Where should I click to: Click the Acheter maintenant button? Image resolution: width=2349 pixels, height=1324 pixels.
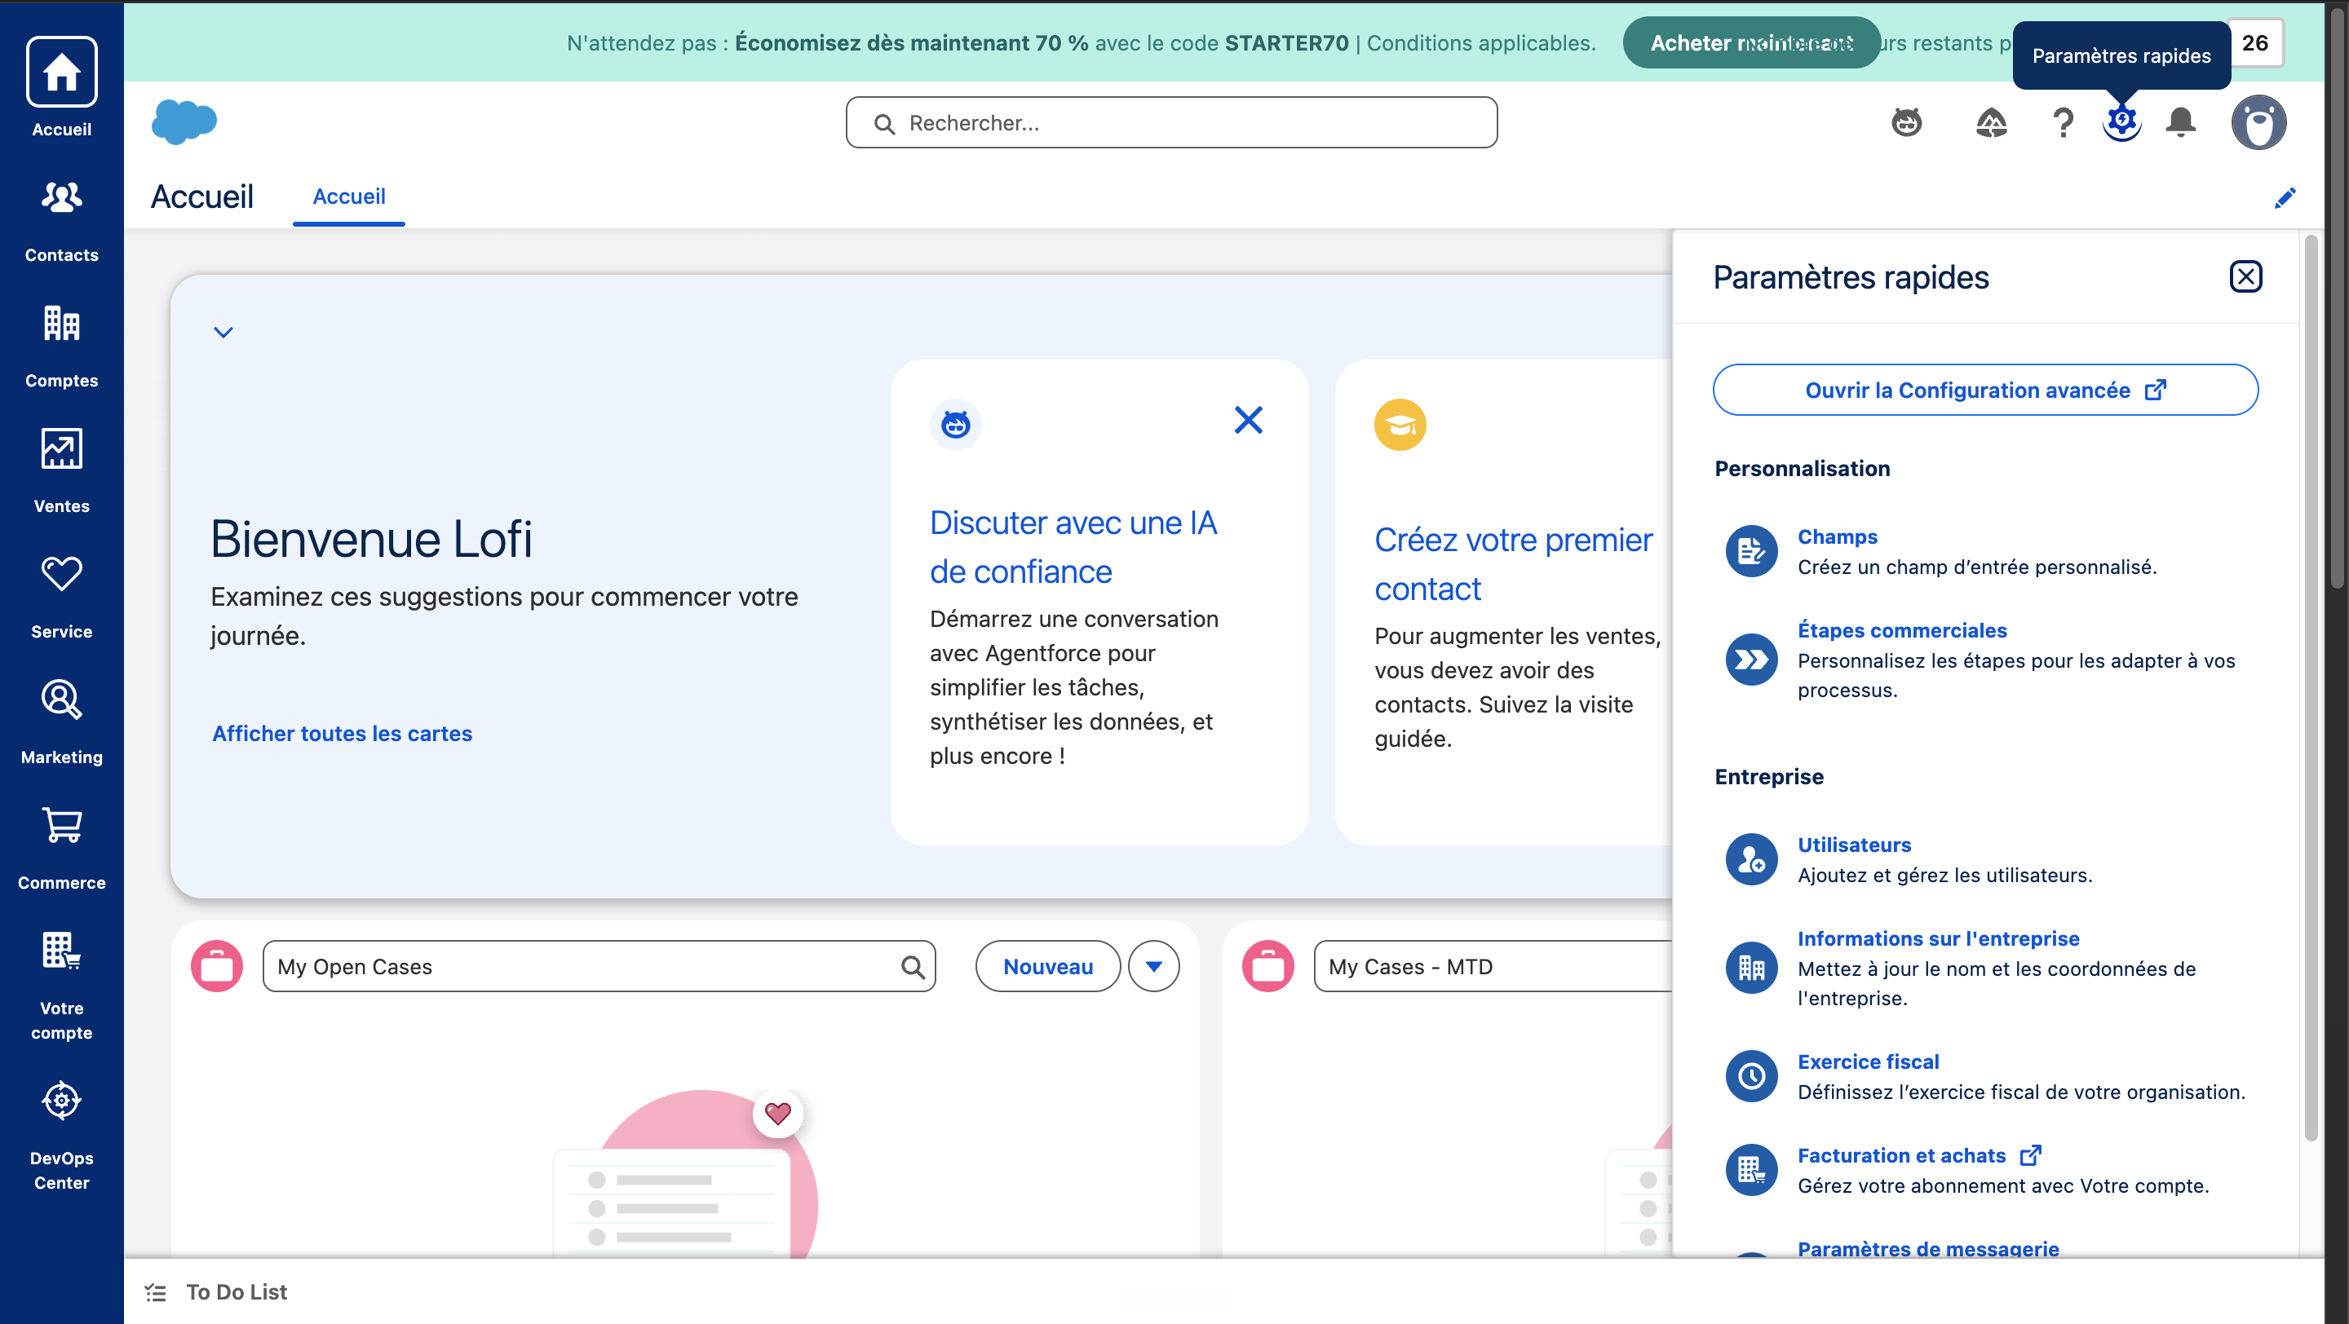[x=1751, y=43]
